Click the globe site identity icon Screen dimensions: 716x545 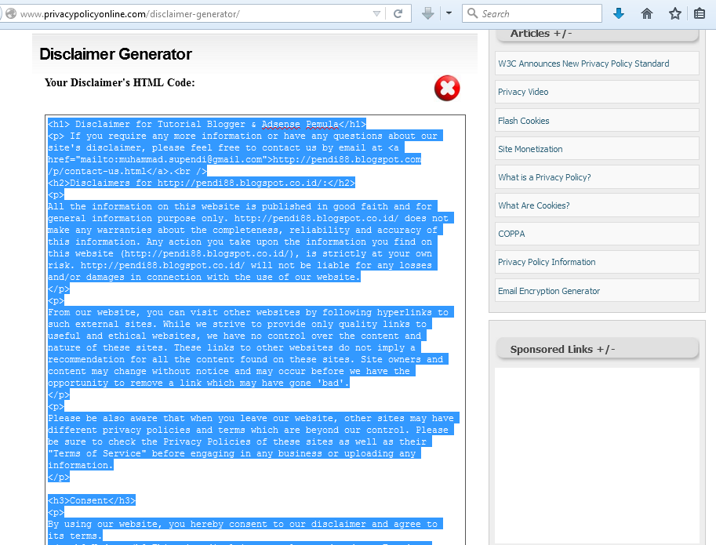(x=11, y=13)
